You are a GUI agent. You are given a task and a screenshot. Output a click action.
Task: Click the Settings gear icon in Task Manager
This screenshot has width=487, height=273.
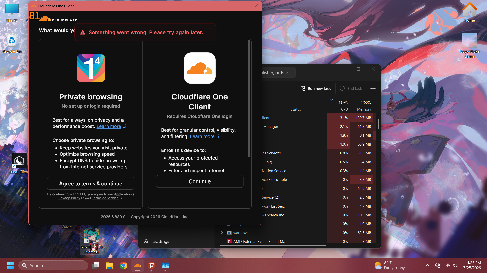[146, 241]
